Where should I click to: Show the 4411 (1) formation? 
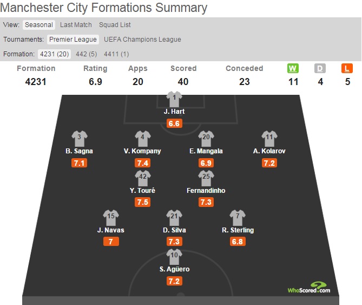click(116, 54)
